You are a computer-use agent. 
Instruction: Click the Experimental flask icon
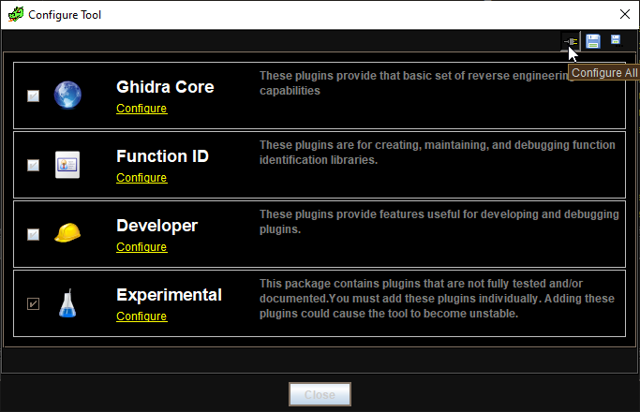tap(67, 303)
